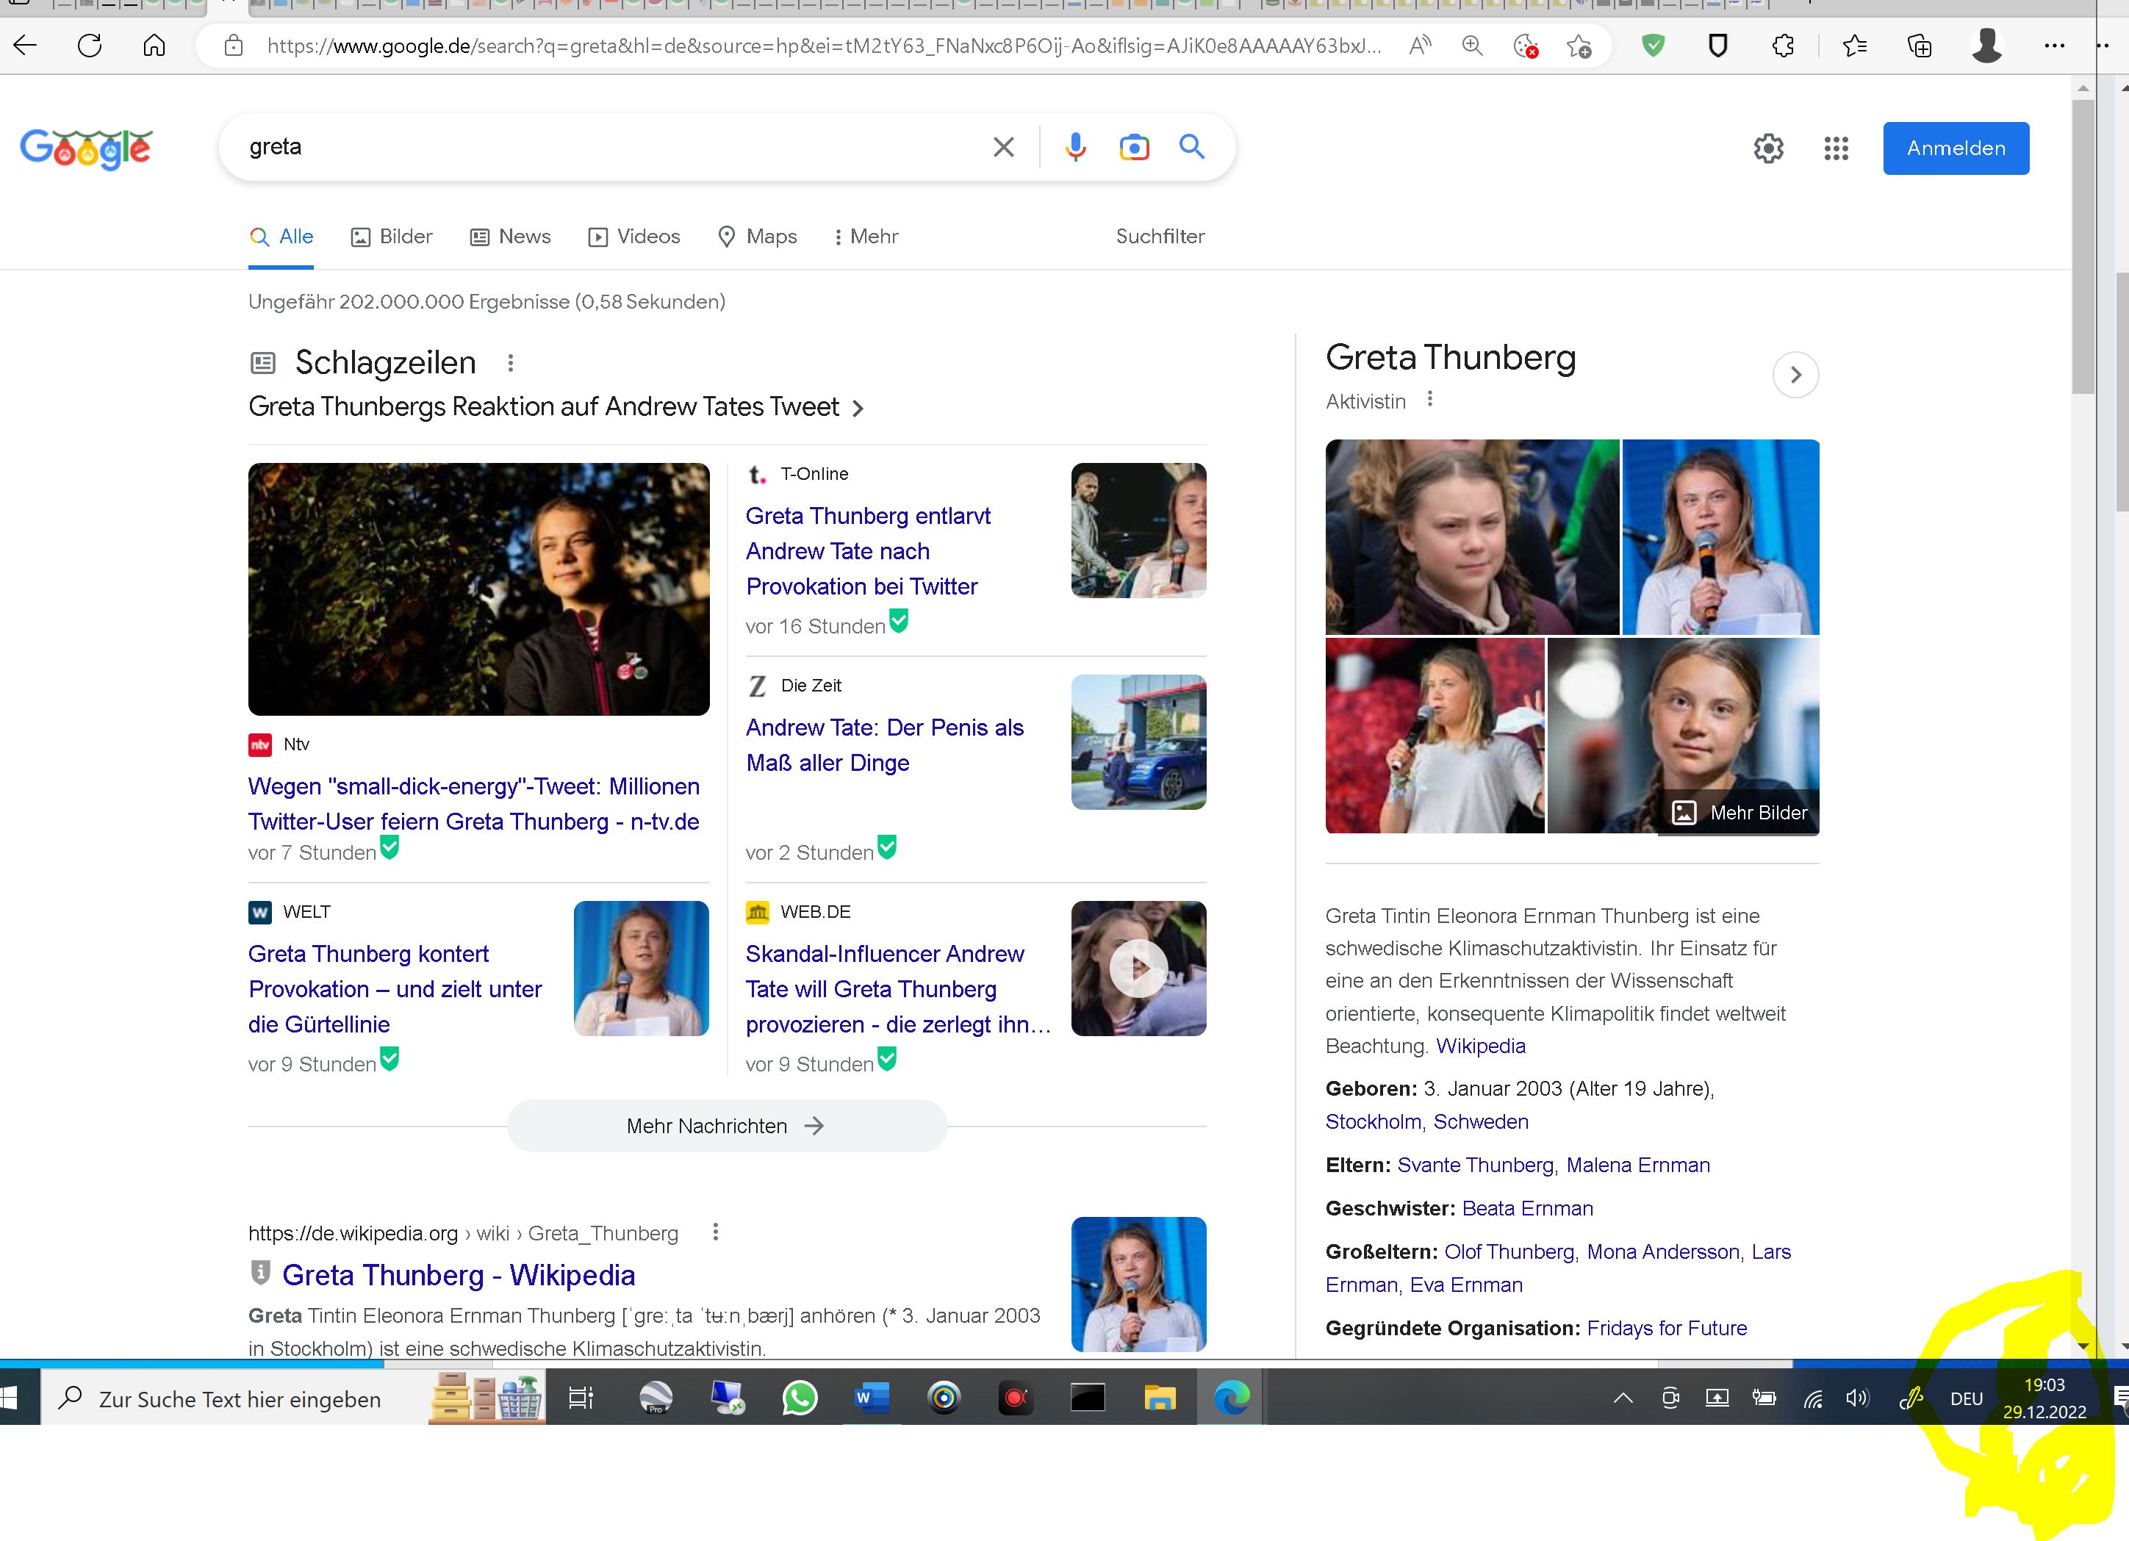Switch to the News tab
The width and height of the screenshot is (2129, 1541).
(510, 237)
